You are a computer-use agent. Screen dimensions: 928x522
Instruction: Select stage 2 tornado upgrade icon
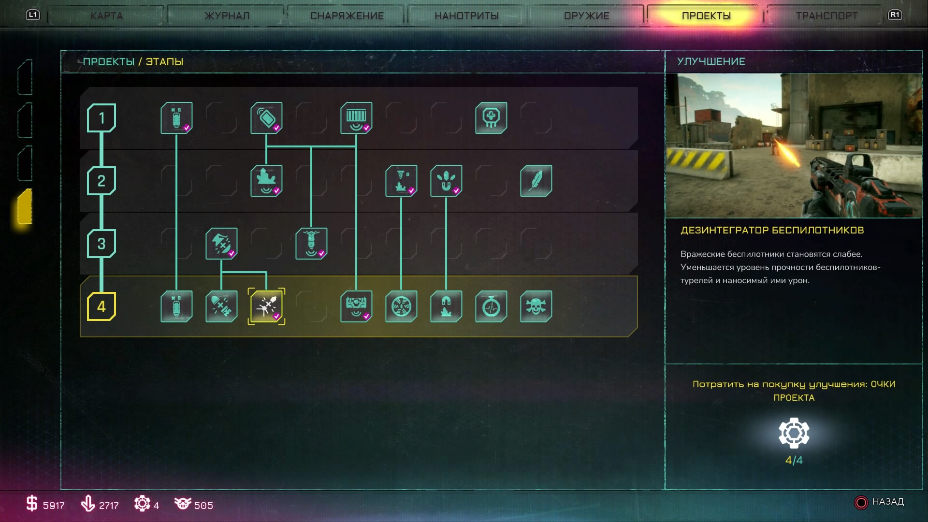coord(401,180)
